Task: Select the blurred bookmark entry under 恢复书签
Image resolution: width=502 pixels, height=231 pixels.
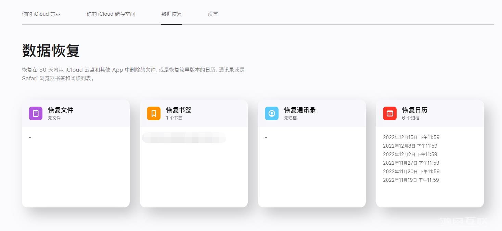Action: tap(184, 138)
